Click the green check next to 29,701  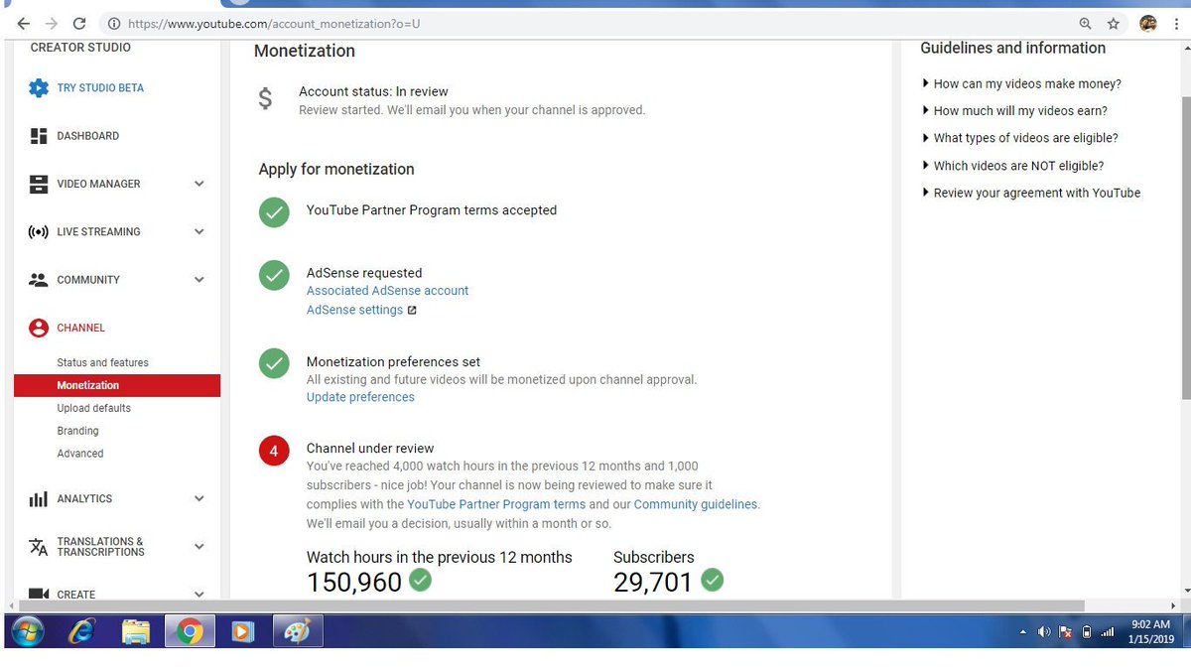tap(712, 580)
